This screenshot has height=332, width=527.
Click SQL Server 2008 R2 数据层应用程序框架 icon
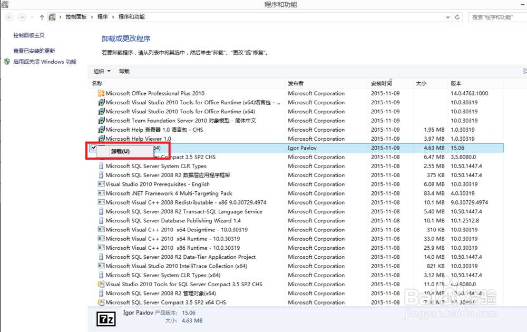[x=101, y=175]
